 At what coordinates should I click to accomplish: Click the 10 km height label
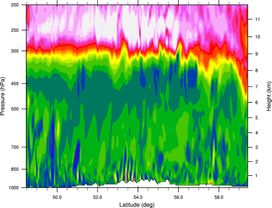(257, 37)
